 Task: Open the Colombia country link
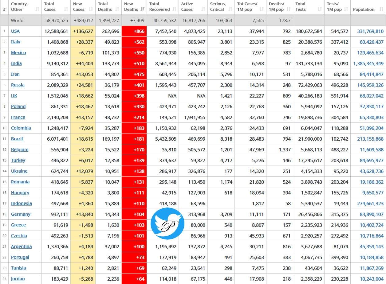click(21, 128)
